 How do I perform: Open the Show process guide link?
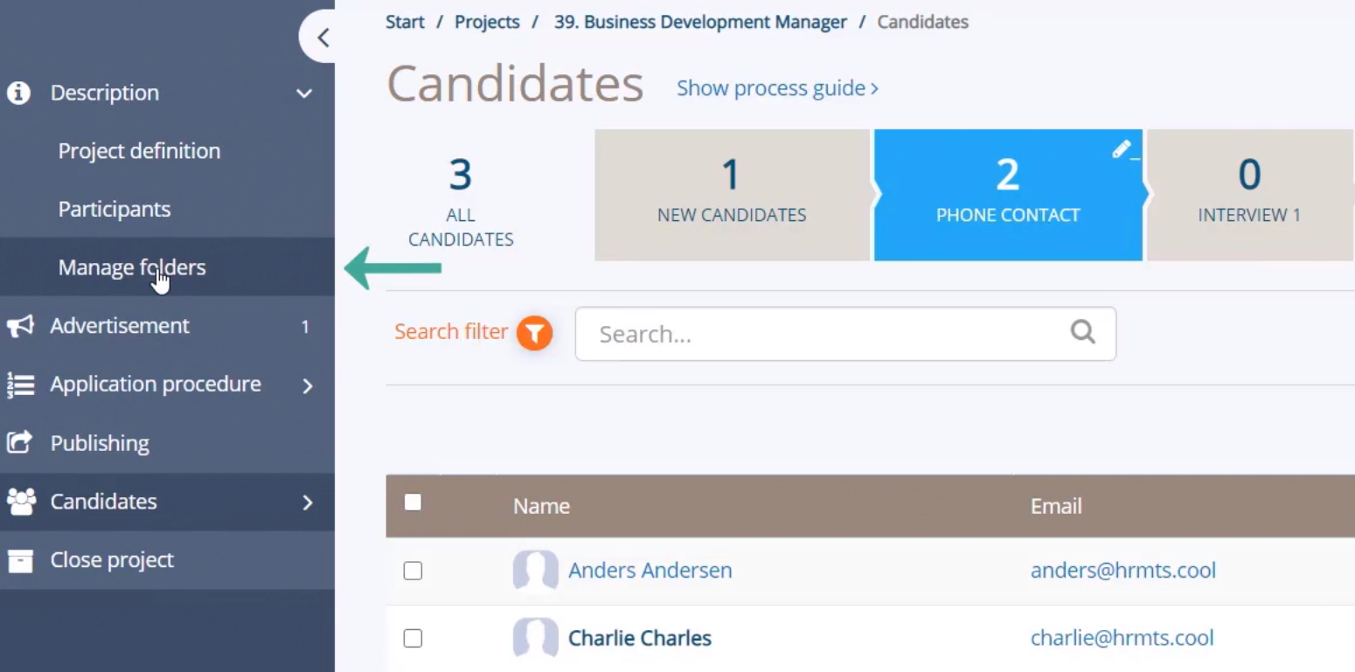(777, 88)
